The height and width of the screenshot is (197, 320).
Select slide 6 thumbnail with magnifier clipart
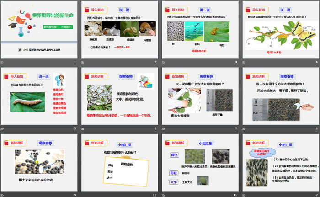120,96
